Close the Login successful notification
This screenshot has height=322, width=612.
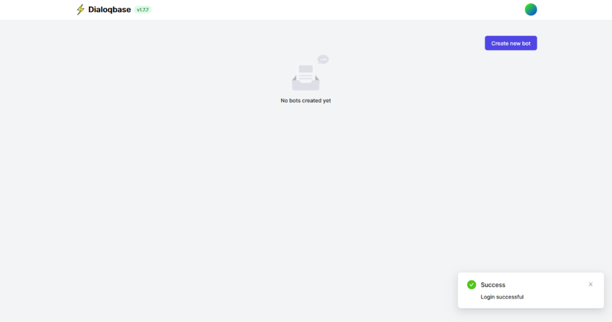(x=590, y=285)
